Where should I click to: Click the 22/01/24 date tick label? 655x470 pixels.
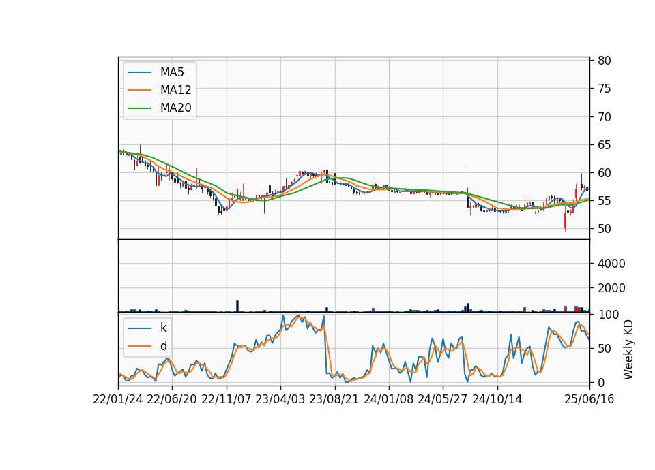[118, 399]
